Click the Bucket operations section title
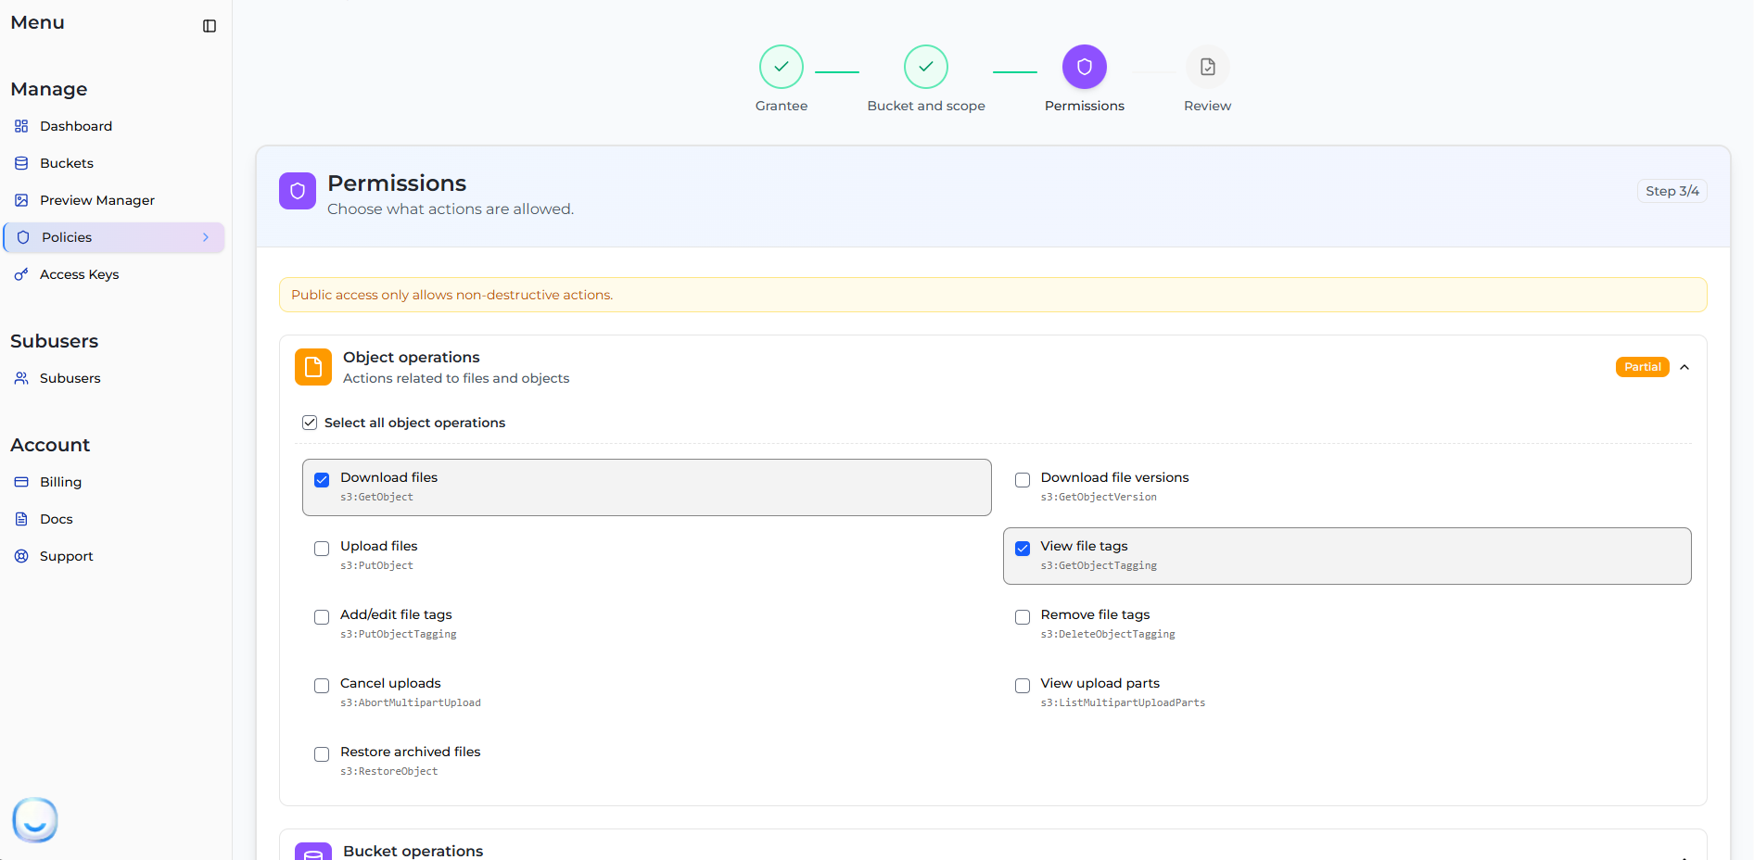Screen dimensions: 1754x860 coord(413,851)
